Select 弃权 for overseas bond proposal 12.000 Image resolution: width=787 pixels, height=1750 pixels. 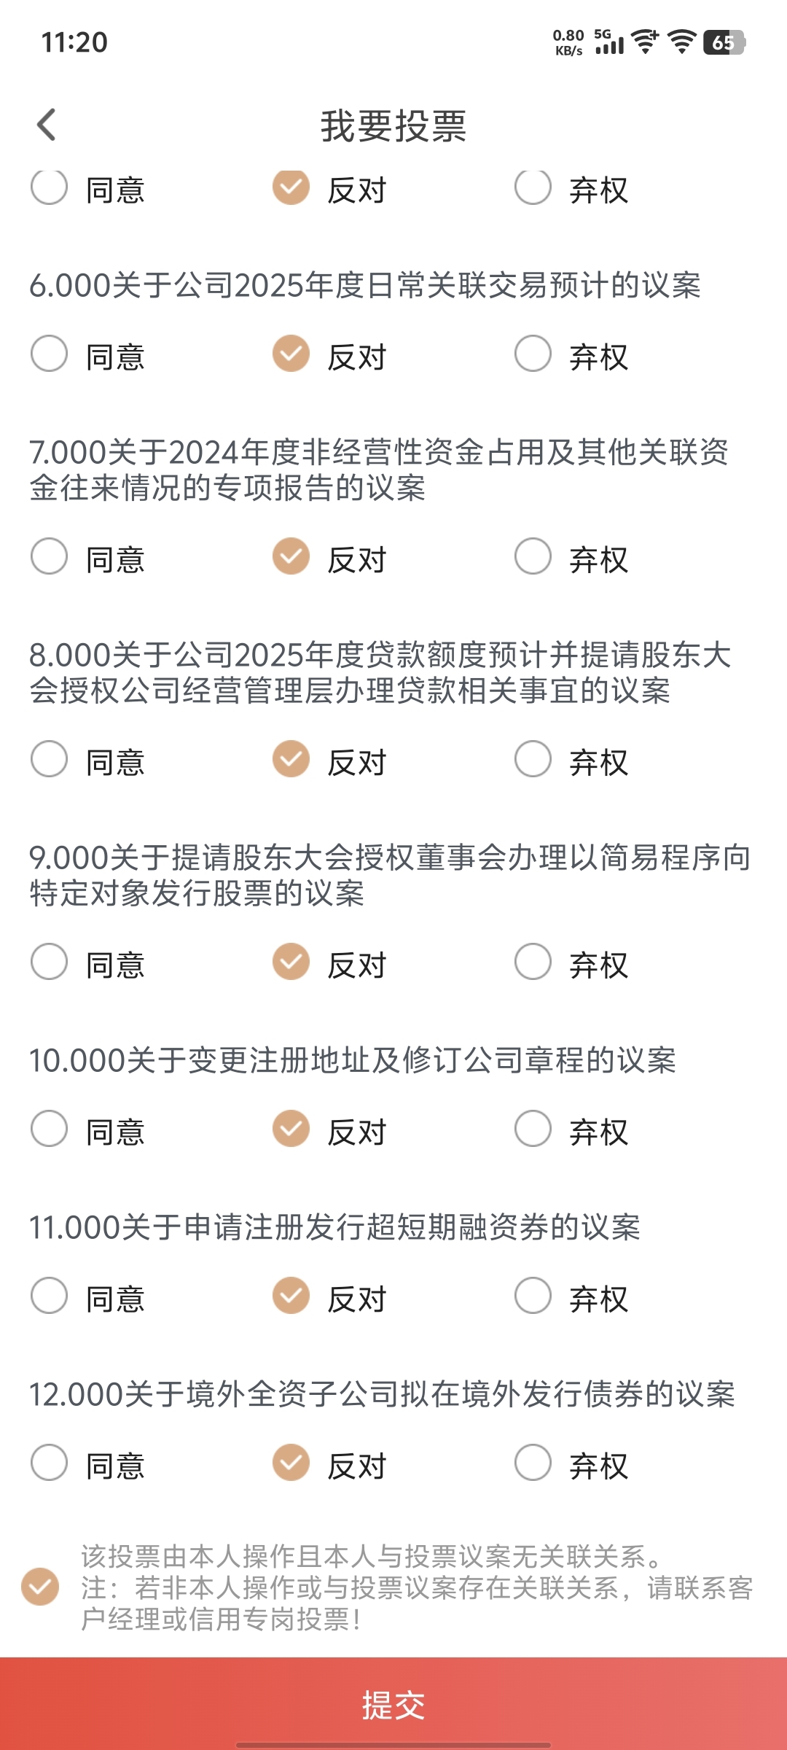pos(533,1463)
